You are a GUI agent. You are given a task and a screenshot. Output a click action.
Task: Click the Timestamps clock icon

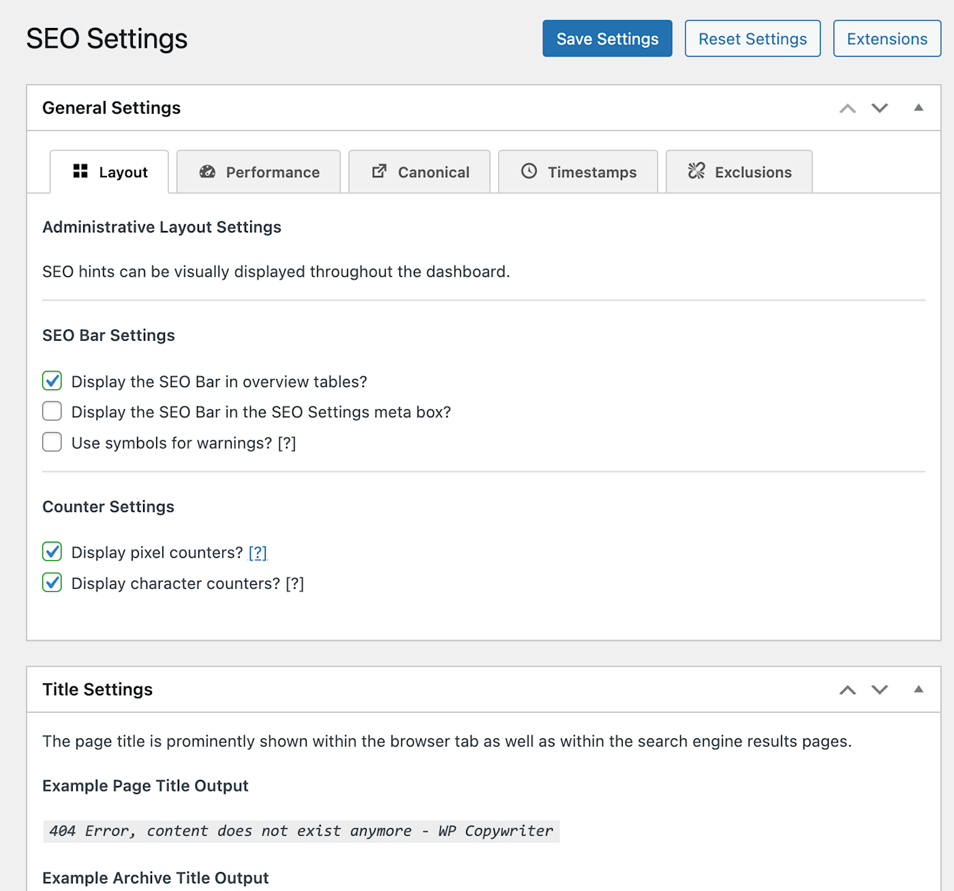pos(529,171)
